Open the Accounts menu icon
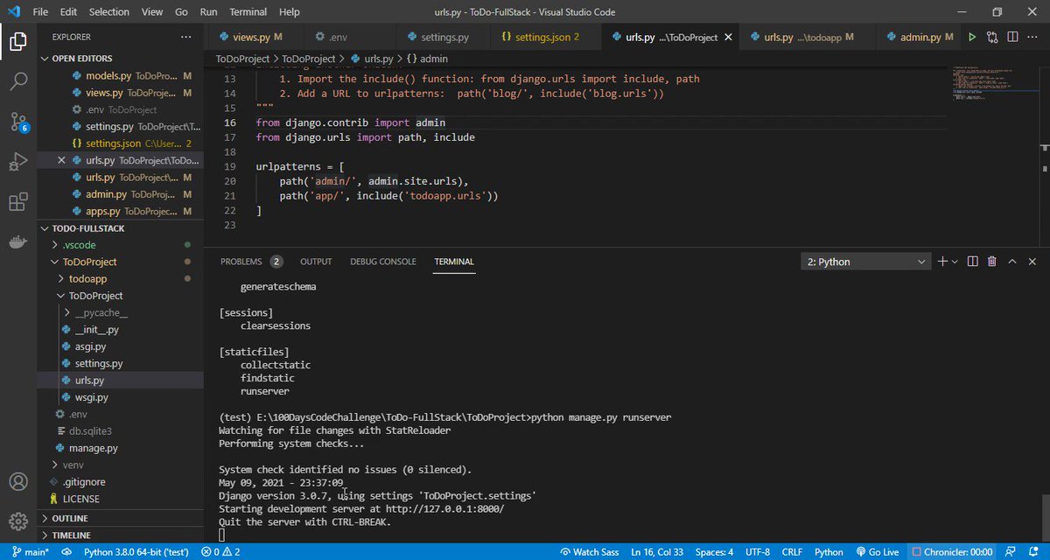The height and width of the screenshot is (560, 1050). [17, 481]
